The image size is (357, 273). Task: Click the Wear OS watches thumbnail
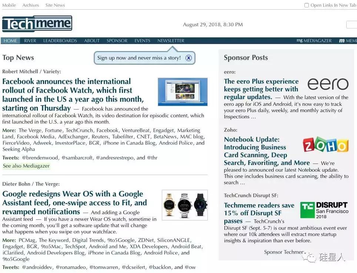(185, 205)
